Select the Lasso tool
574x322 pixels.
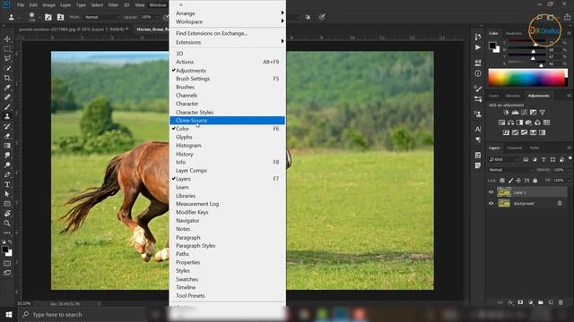point(7,58)
